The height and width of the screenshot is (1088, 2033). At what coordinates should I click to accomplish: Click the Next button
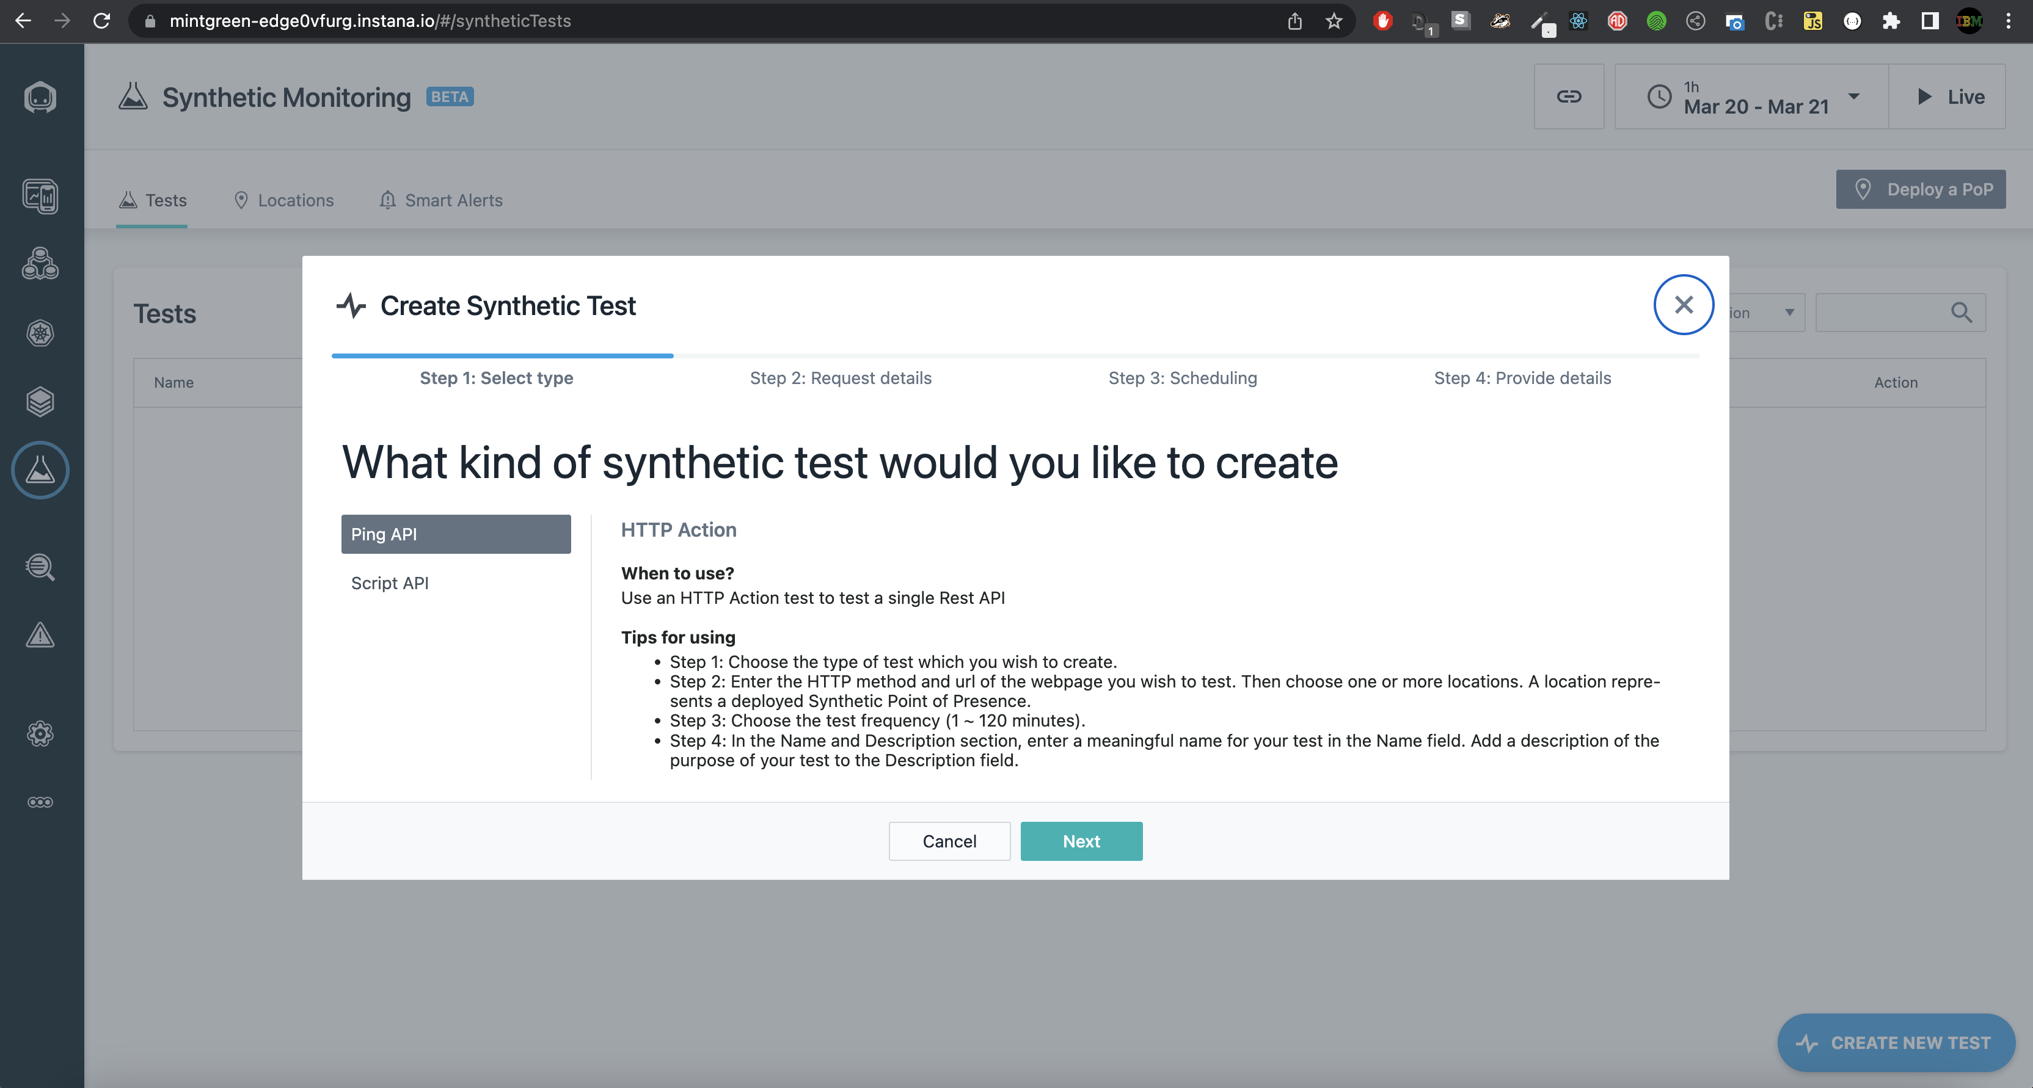click(x=1081, y=841)
